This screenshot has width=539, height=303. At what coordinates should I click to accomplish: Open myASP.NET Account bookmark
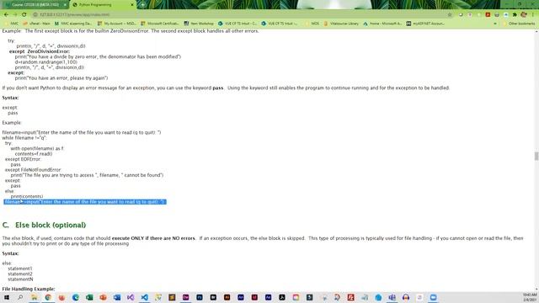click(x=425, y=24)
